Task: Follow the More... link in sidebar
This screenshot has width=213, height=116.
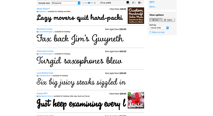Action: [x=152, y=7]
